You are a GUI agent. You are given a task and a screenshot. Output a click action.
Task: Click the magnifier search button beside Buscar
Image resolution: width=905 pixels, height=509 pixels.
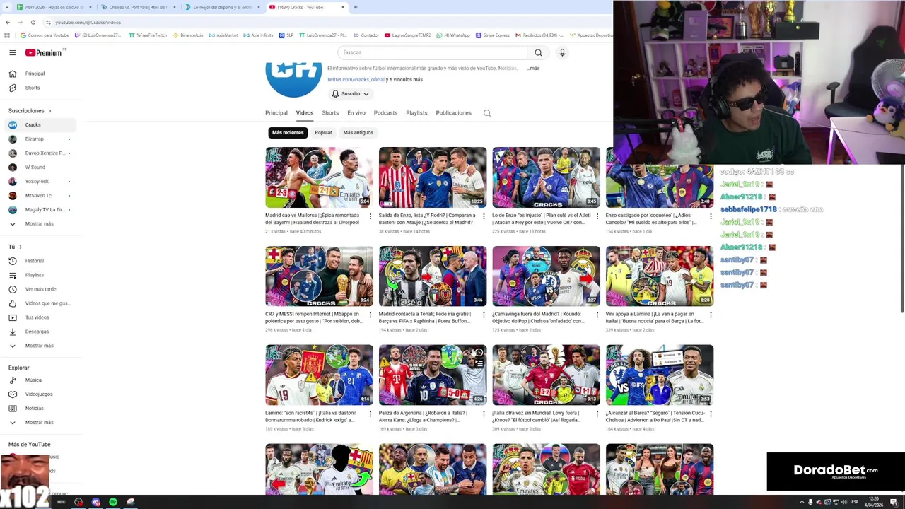pyautogui.click(x=538, y=52)
